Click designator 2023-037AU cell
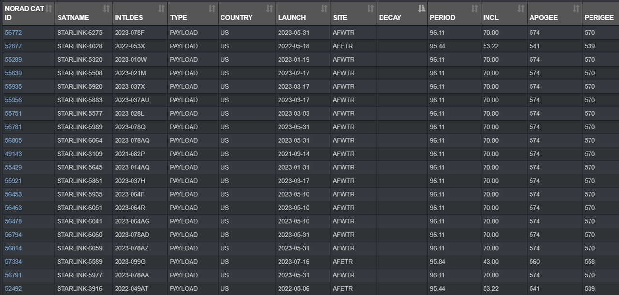This screenshot has width=619, height=295. click(140, 100)
